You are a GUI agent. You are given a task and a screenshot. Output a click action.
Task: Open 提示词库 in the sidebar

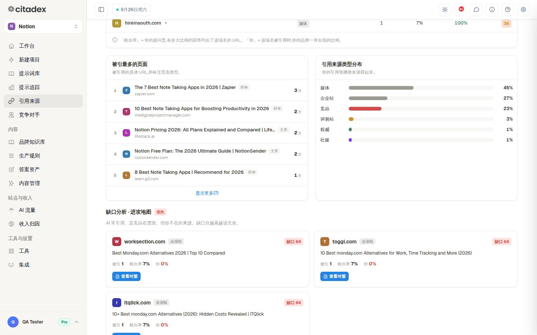[43, 73]
